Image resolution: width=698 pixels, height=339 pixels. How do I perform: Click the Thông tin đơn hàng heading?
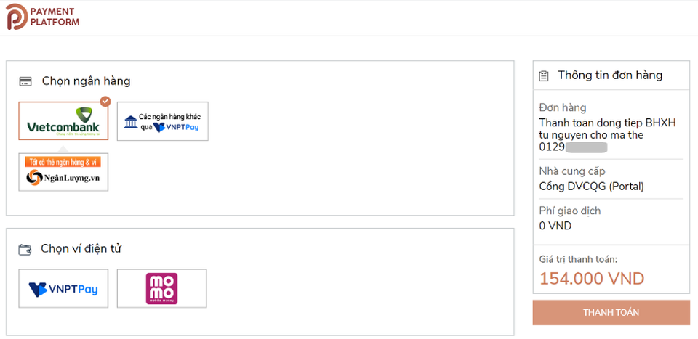(x=610, y=75)
